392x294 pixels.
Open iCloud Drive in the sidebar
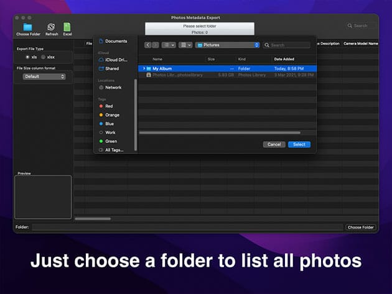115,60
